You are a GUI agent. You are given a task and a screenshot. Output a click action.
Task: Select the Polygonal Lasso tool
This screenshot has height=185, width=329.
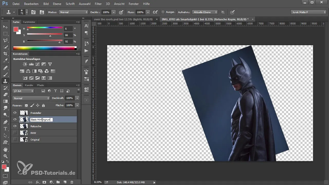(5, 40)
